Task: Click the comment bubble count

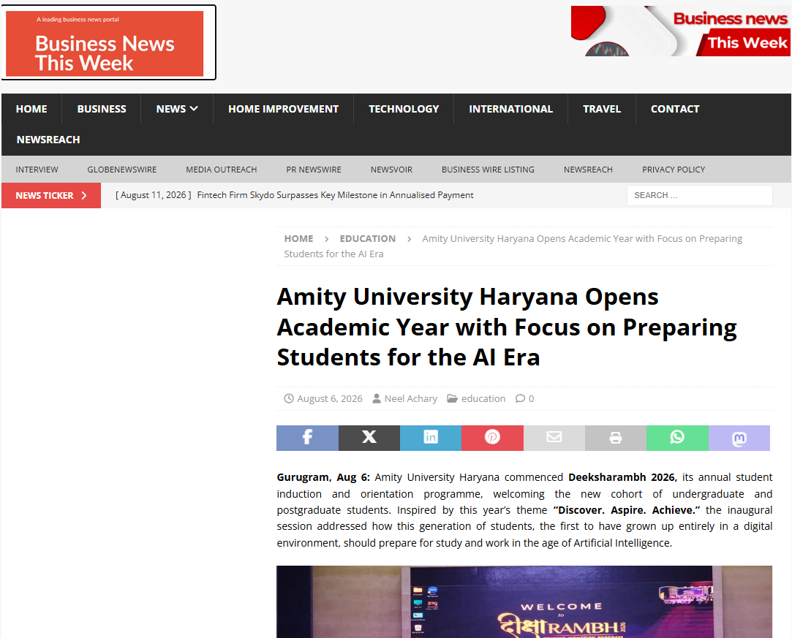Action: click(525, 399)
